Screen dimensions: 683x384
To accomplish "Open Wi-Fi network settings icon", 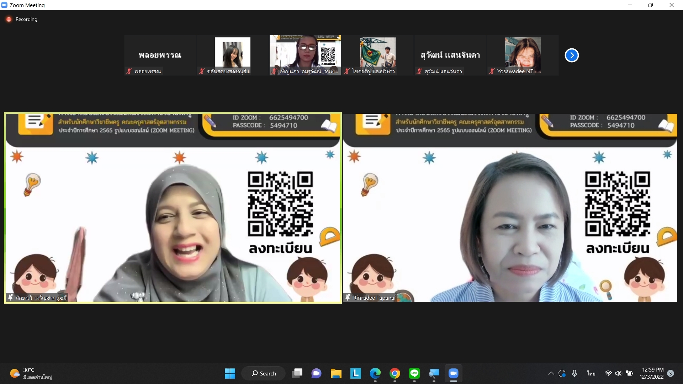I will point(608,373).
